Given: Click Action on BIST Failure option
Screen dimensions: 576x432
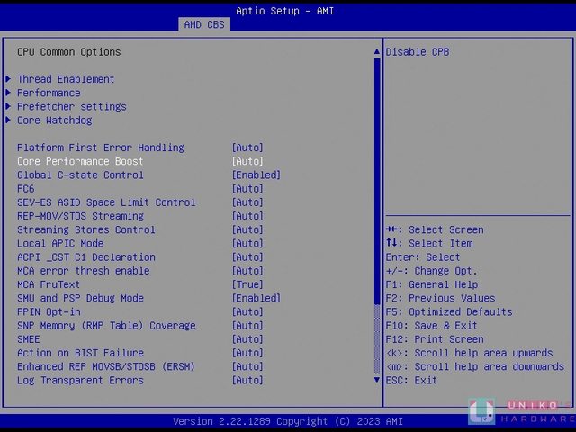Looking at the screenshot, I should pos(80,353).
